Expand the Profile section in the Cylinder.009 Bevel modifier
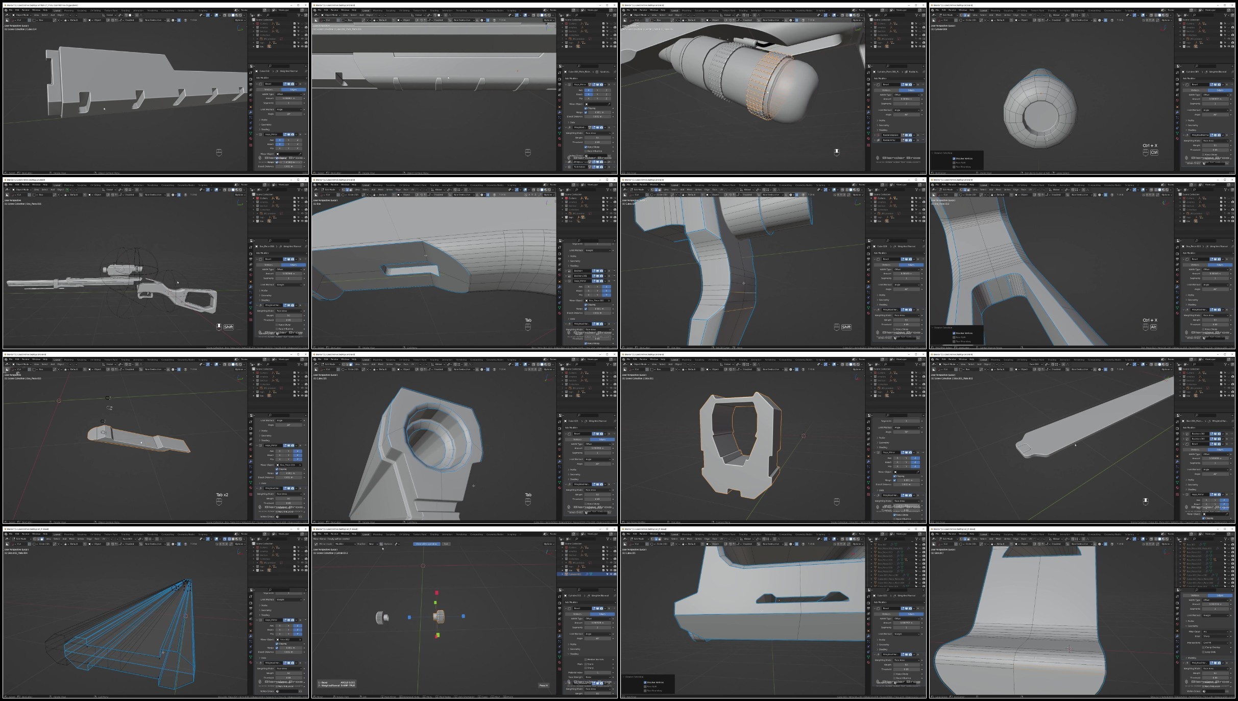 tap(1190, 120)
